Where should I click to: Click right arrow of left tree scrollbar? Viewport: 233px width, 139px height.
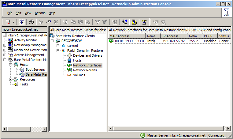pyautogui.click(x=44, y=129)
